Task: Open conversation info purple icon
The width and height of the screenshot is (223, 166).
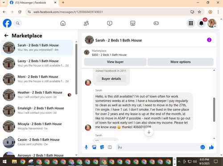Action: point(209,40)
